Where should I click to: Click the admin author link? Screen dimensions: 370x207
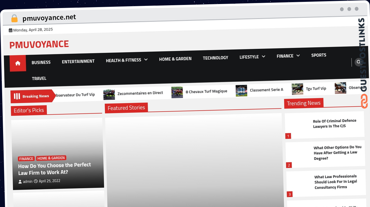coord(28,181)
